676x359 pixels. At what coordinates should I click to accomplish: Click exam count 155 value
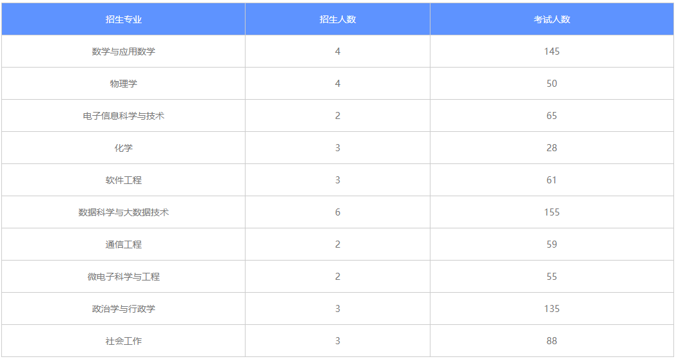pos(552,212)
